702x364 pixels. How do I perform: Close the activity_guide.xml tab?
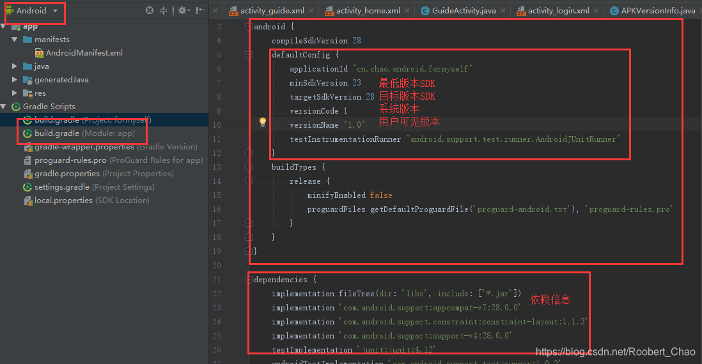coord(311,11)
